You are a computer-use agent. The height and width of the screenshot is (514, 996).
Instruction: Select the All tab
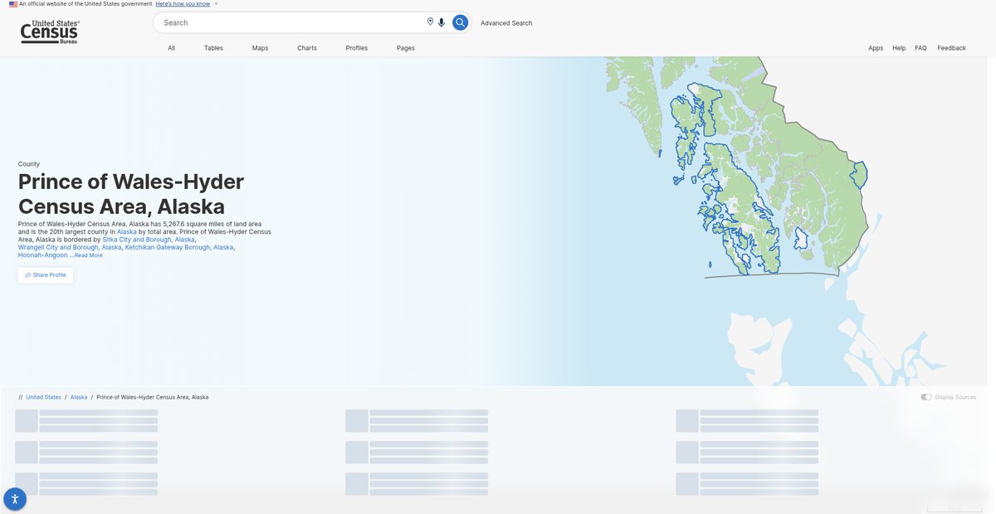[172, 48]
